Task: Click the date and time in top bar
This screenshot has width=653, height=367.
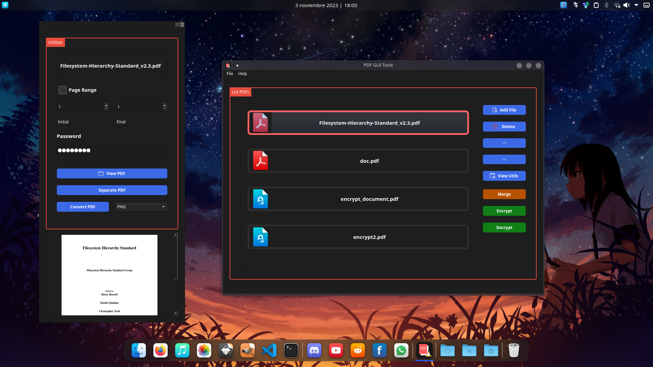Action: click(x=326, y=5)
